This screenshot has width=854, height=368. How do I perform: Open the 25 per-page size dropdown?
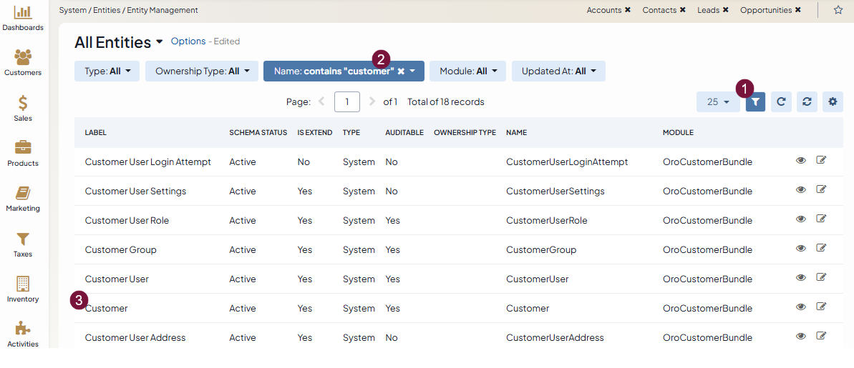(718, 102)
